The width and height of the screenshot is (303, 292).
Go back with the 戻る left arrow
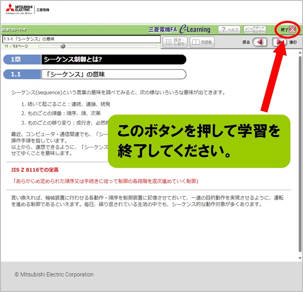click(x=259, y=42)
